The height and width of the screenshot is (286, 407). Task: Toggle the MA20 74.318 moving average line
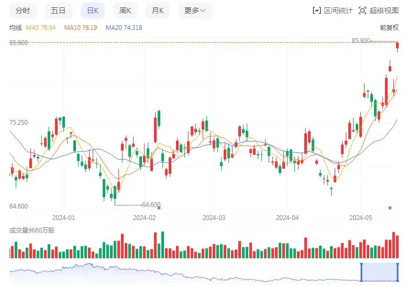click(124, 28)
